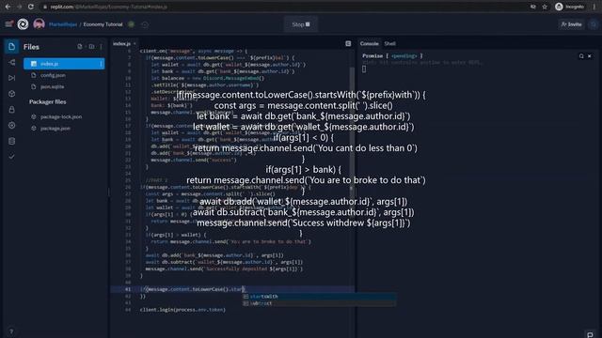Go forward using the browser forward arrow
602x338 pixels.
click(x=19, y=7)
